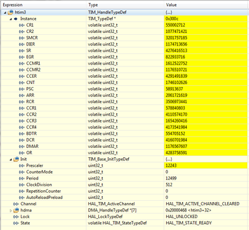
Task: Collapse the Instance tree node
Action: [11, 19]
